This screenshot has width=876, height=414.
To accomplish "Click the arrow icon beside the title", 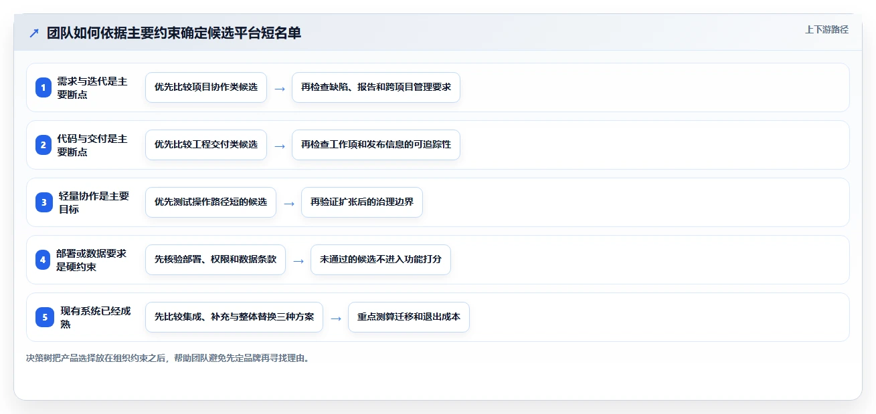I will click(x=34, y=33).
